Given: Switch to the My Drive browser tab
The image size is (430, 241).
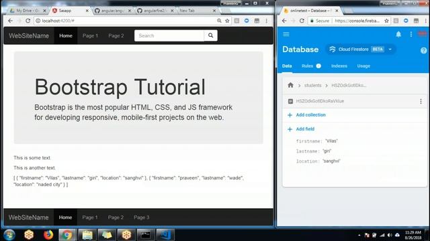Looking at the screenshot, I should tap(28, 11).
